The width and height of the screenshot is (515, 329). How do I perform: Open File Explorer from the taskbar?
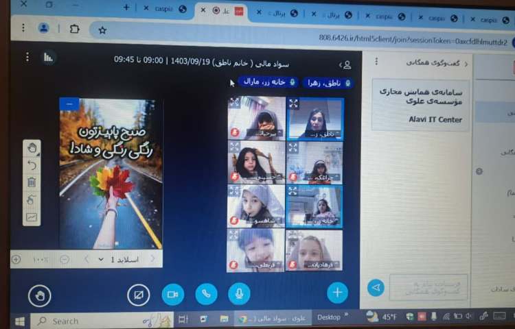224,319
